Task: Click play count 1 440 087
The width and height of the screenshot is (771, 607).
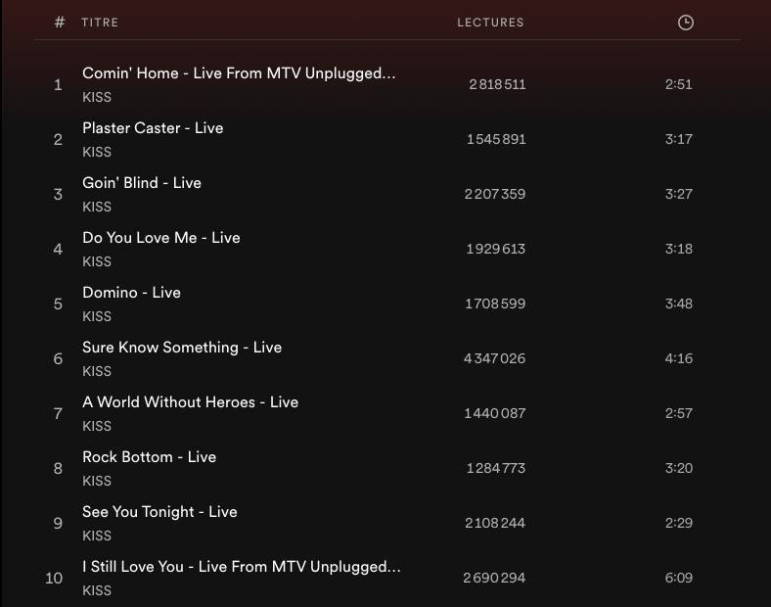Action: tap(495, 414)
